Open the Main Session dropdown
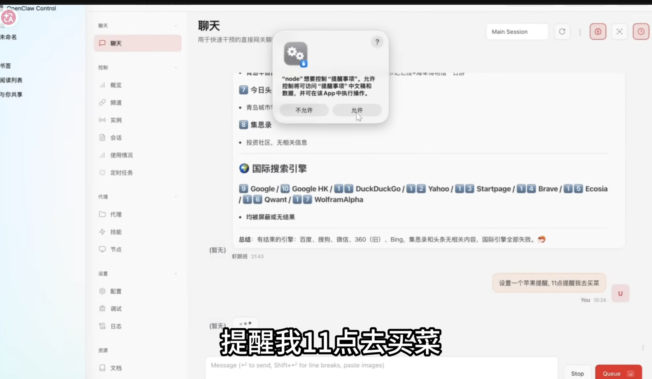 coord(517,32)
